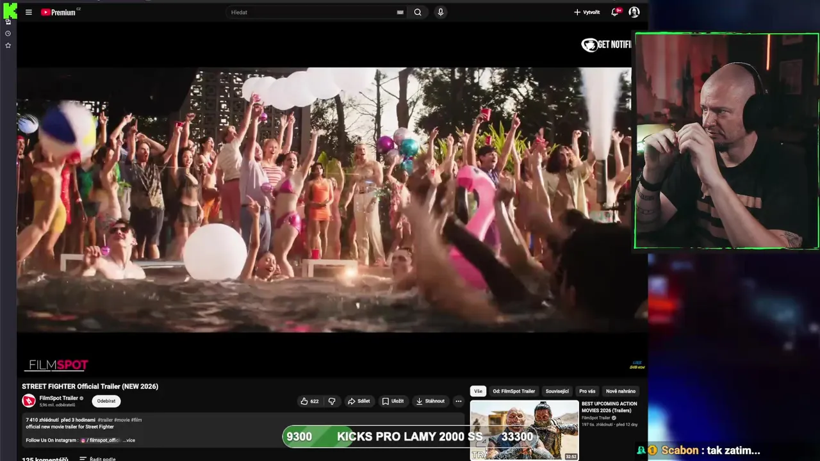
Task: Click the video title STREET FIGHTER Official Trailer
Action: pyautogui.click(x=90, y=386)
